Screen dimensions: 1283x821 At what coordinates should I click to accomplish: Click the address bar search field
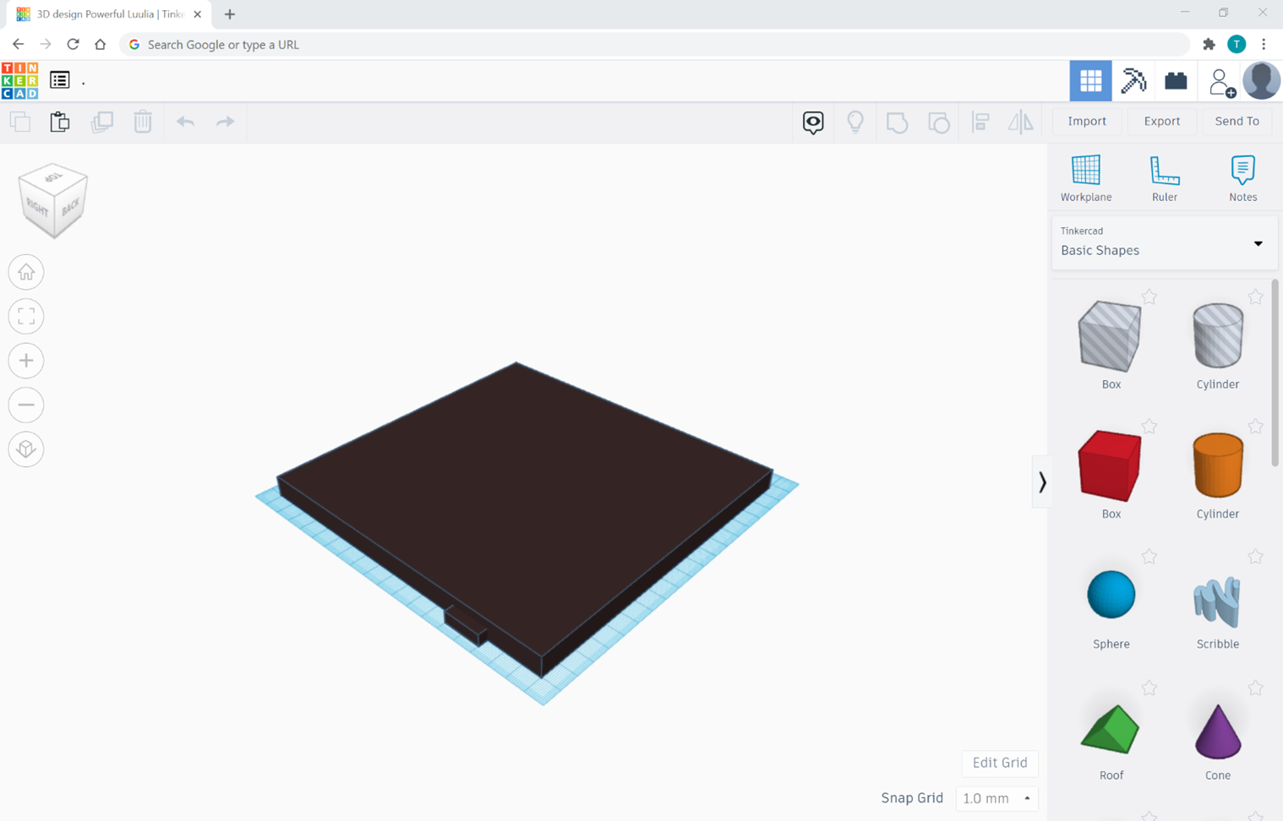[x=655, y=44]
